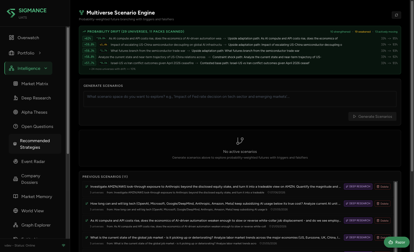
Task: Click the +62% drift badge
Action: click(x=88, y=38)
